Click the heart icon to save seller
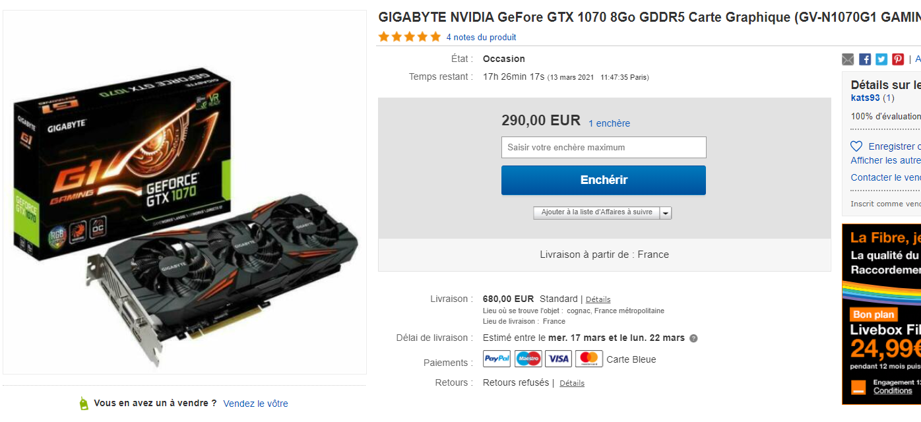The height and width of the screenshot is (422, 921). point(856,146)
